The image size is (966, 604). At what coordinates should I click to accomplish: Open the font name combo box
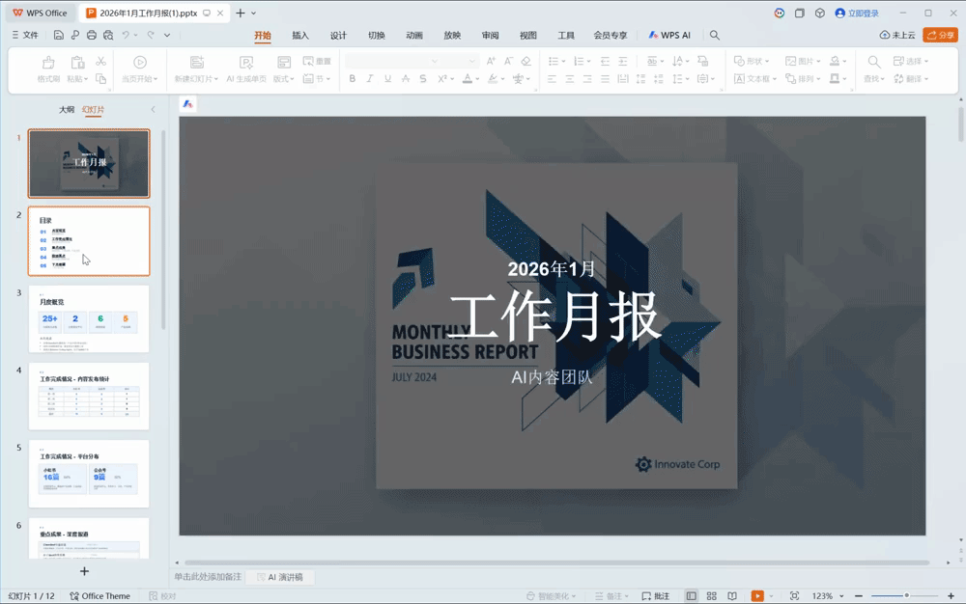[x=392, y=61]
